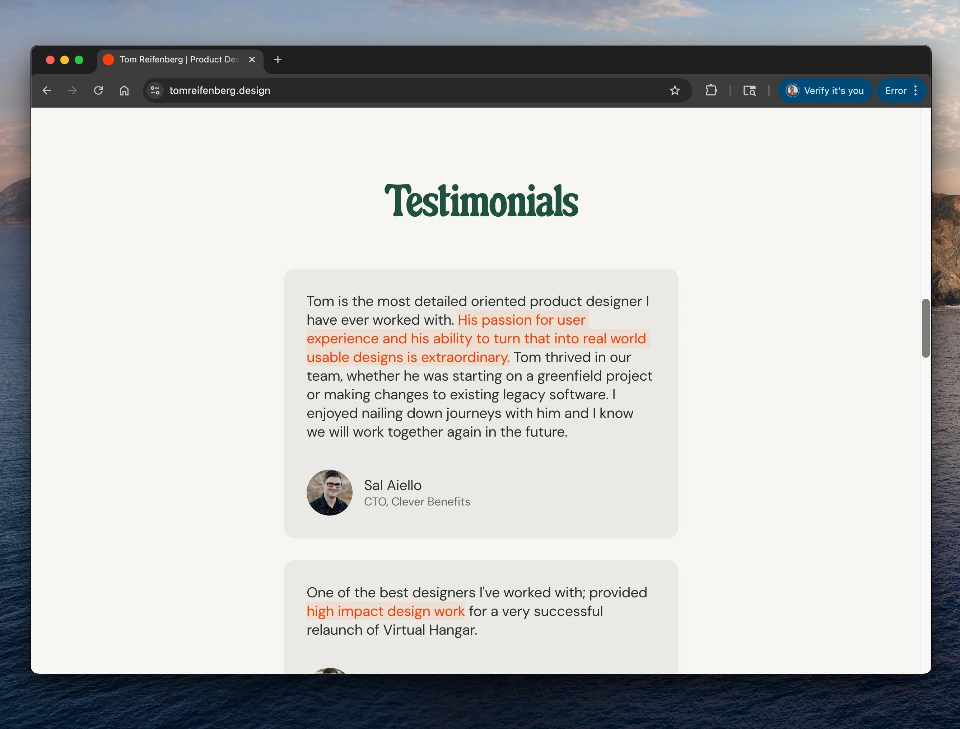Screen dimensions: 960x729
Task: Click the forward navigation arrow
Action: tap(73, 90)
